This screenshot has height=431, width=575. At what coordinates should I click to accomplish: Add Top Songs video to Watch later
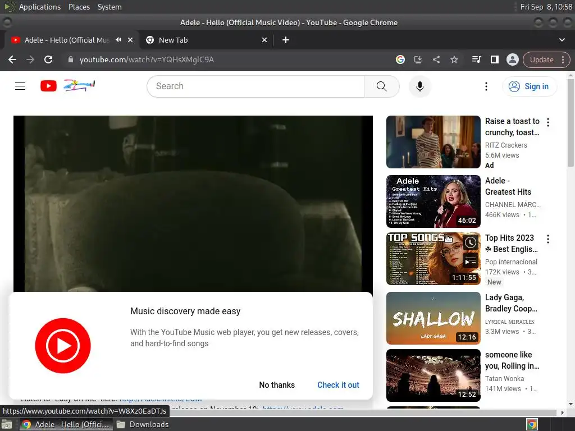470,242
